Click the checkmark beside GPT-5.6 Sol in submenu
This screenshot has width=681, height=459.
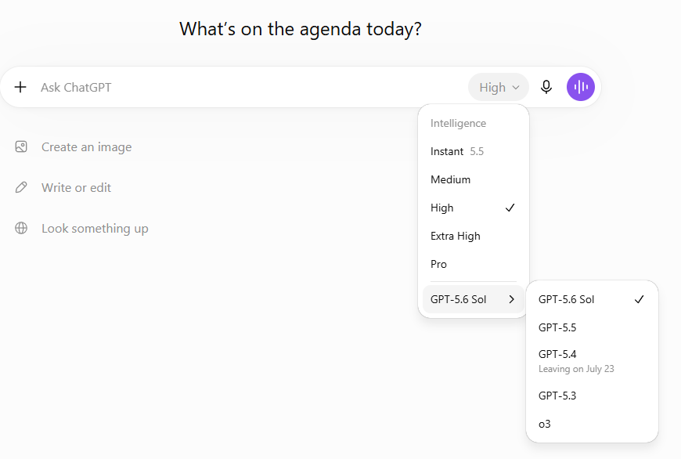coord(639,299)
